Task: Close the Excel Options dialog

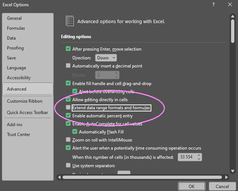Action: [x=230, y=4]
